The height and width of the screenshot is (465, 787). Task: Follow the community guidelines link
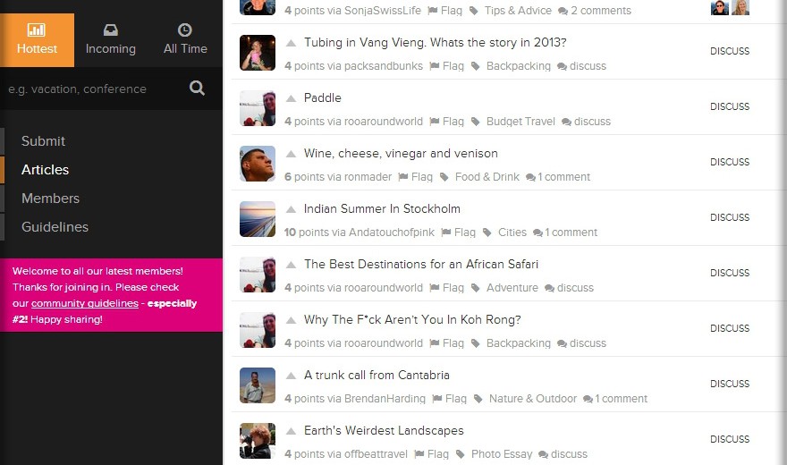coord(84,303)
